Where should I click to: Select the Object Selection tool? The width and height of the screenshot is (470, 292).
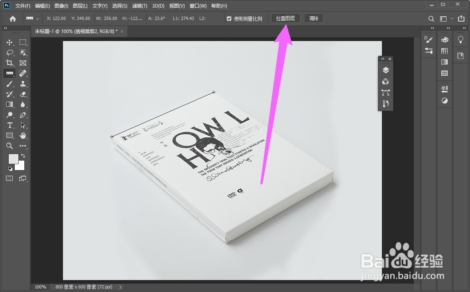pos(23,53)
